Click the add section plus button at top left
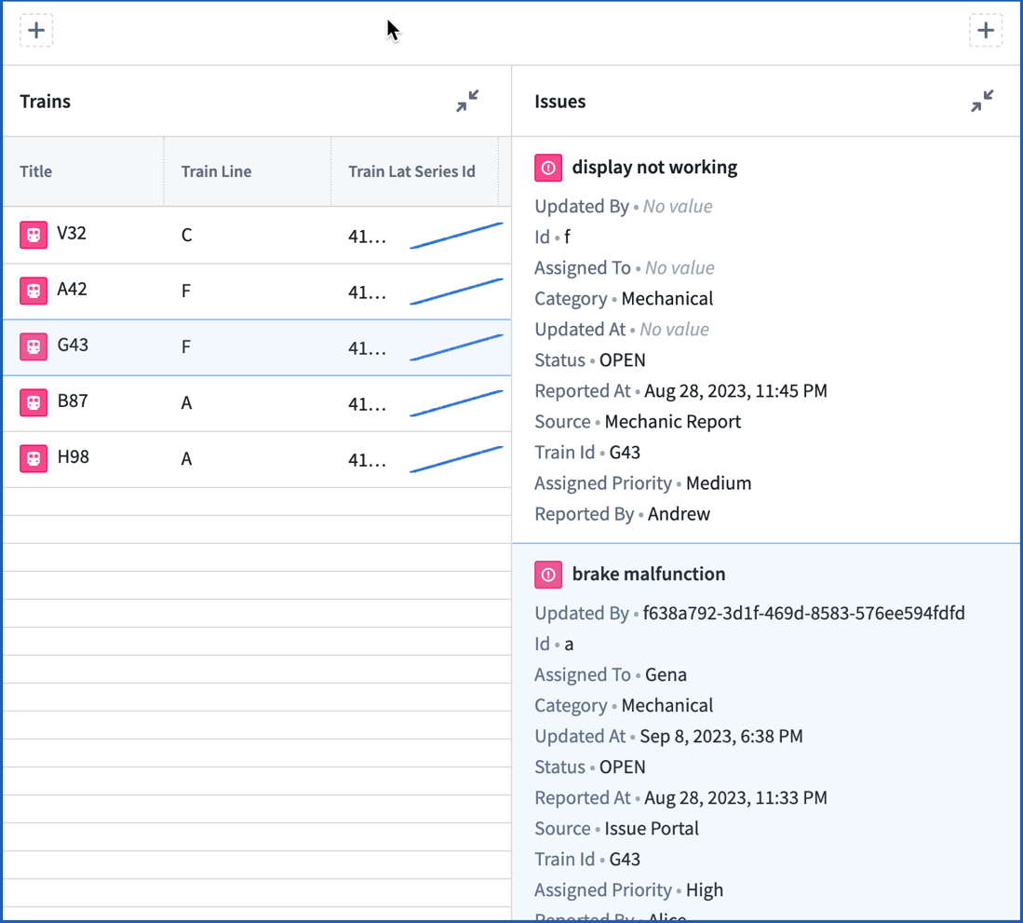The image size is (1023, 923). tap(36, 30)
